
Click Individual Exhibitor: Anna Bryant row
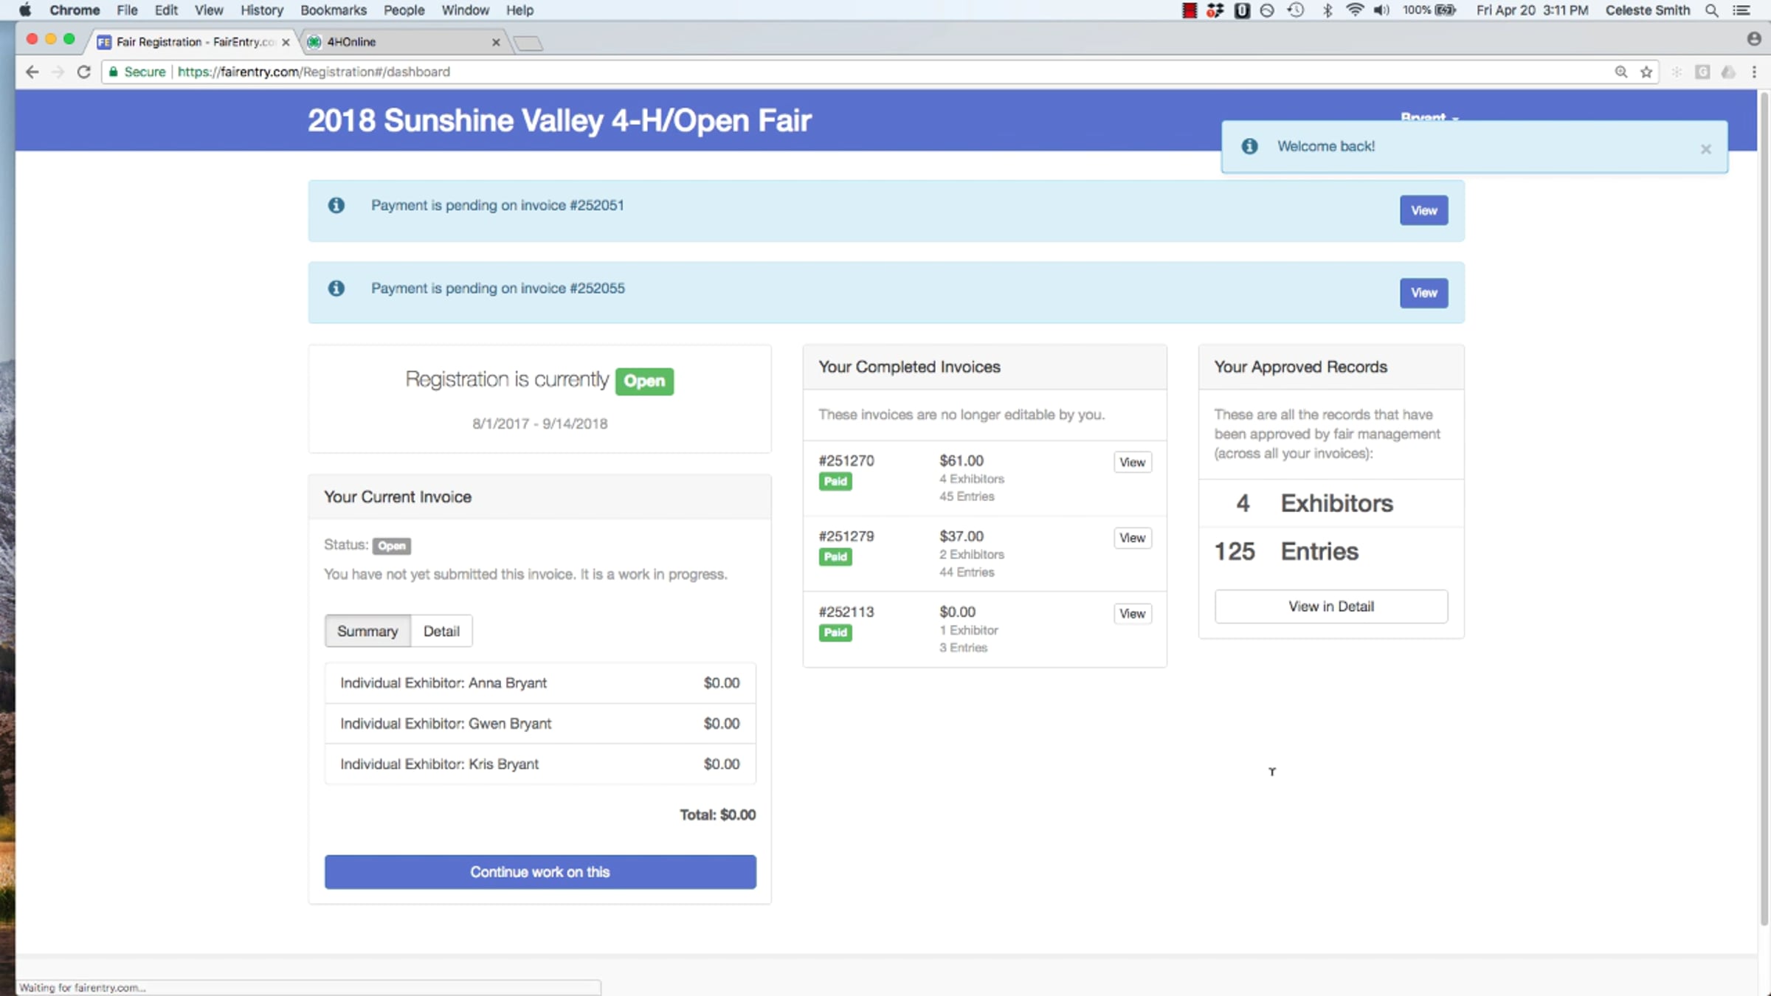tap(540, 683)
